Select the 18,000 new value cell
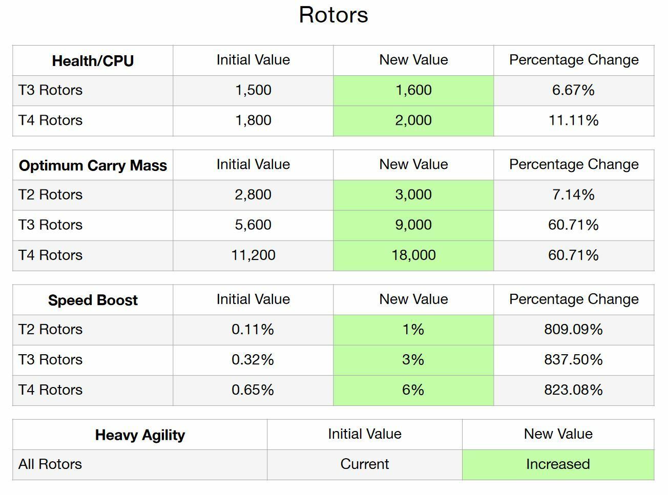Image resolution: width=668 pixels, height=495 pixels. [413, 255]
